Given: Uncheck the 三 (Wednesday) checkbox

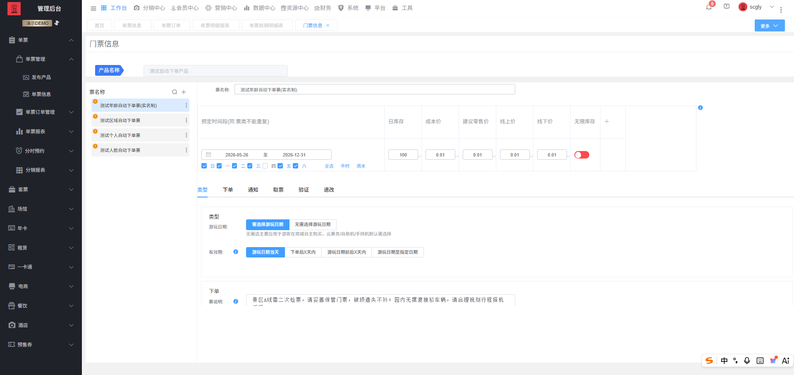Looking at the screenshot, I should click(250, 166).
